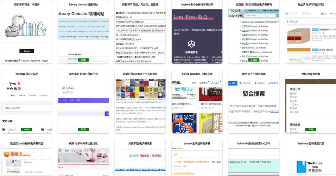Viewport: 336px width, 176px height.
Task: Open the 鸠摩搜书 稳定、书籍多 card title
Action: click(27, 4)
